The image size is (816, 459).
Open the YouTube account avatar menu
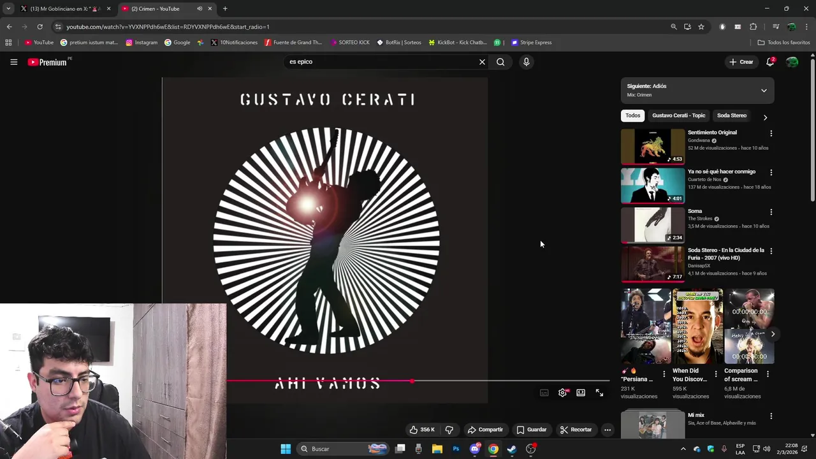(x=792, y=62)
